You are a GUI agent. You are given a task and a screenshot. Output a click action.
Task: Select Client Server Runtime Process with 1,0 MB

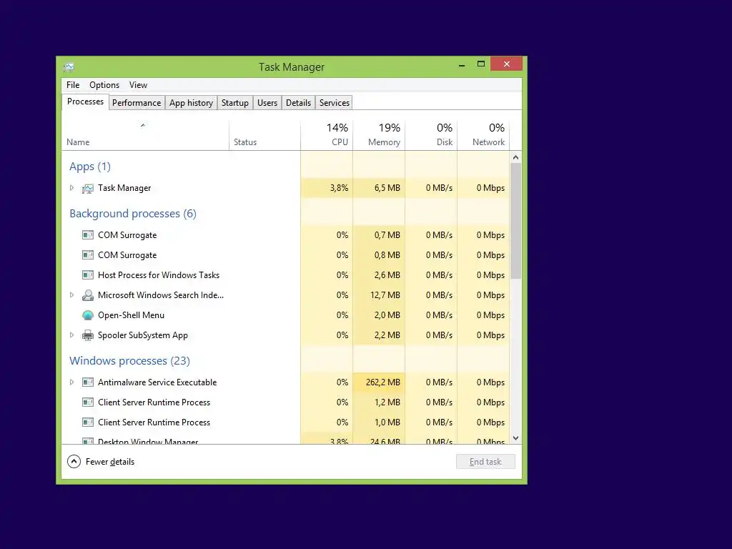coord(286,422)
